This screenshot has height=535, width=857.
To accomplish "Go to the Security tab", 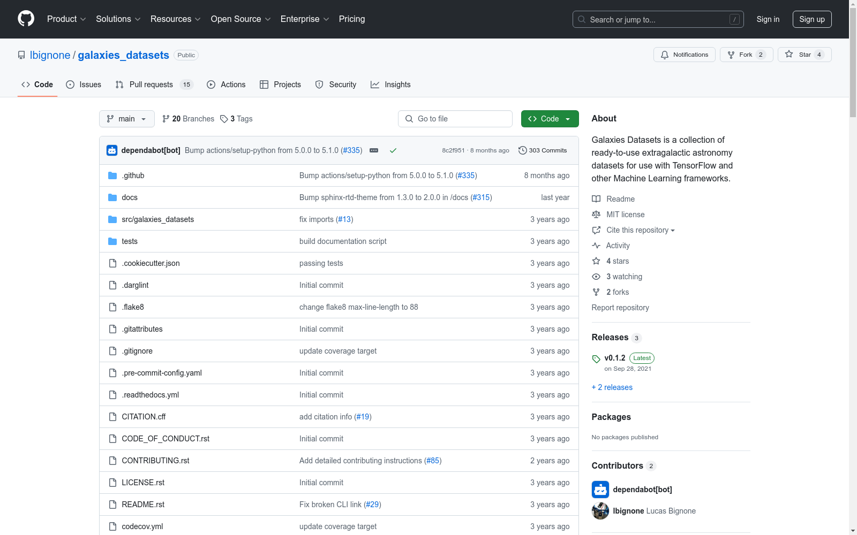I will (x=336, y=85).
